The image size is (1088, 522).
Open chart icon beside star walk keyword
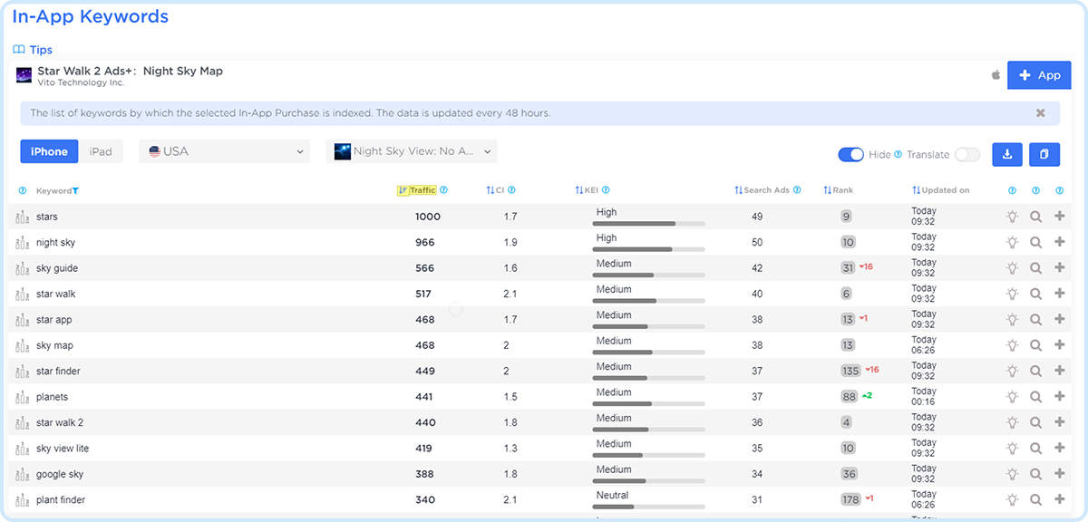point(23,295)
